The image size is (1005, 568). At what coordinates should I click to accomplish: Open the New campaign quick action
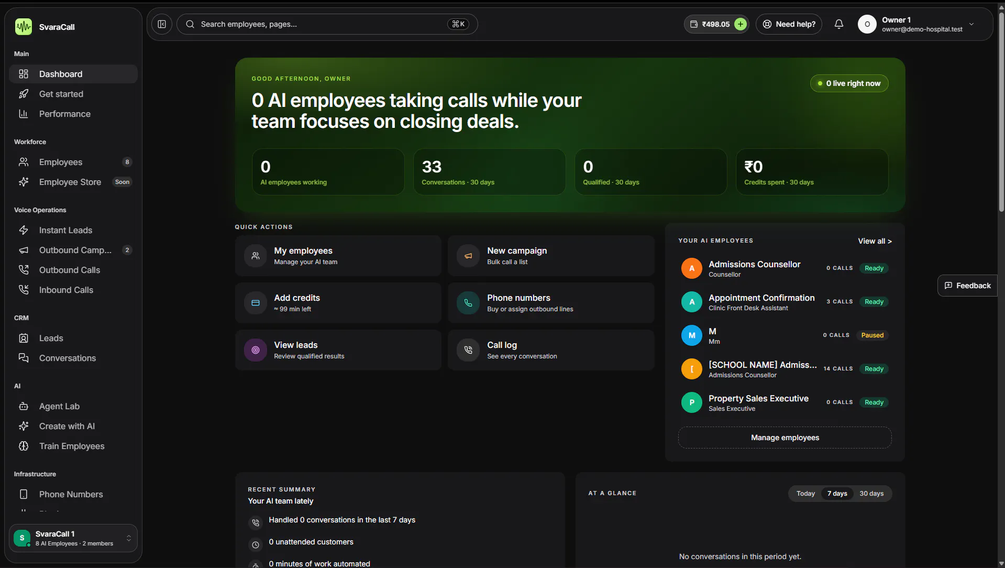tap(551, 256)
